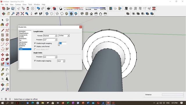
Task: Switch to Iso house view icon
Action: [x=82, y=14]
